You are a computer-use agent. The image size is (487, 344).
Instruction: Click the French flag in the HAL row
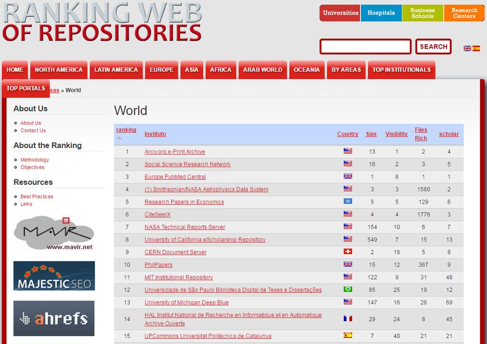pos(348,318)
